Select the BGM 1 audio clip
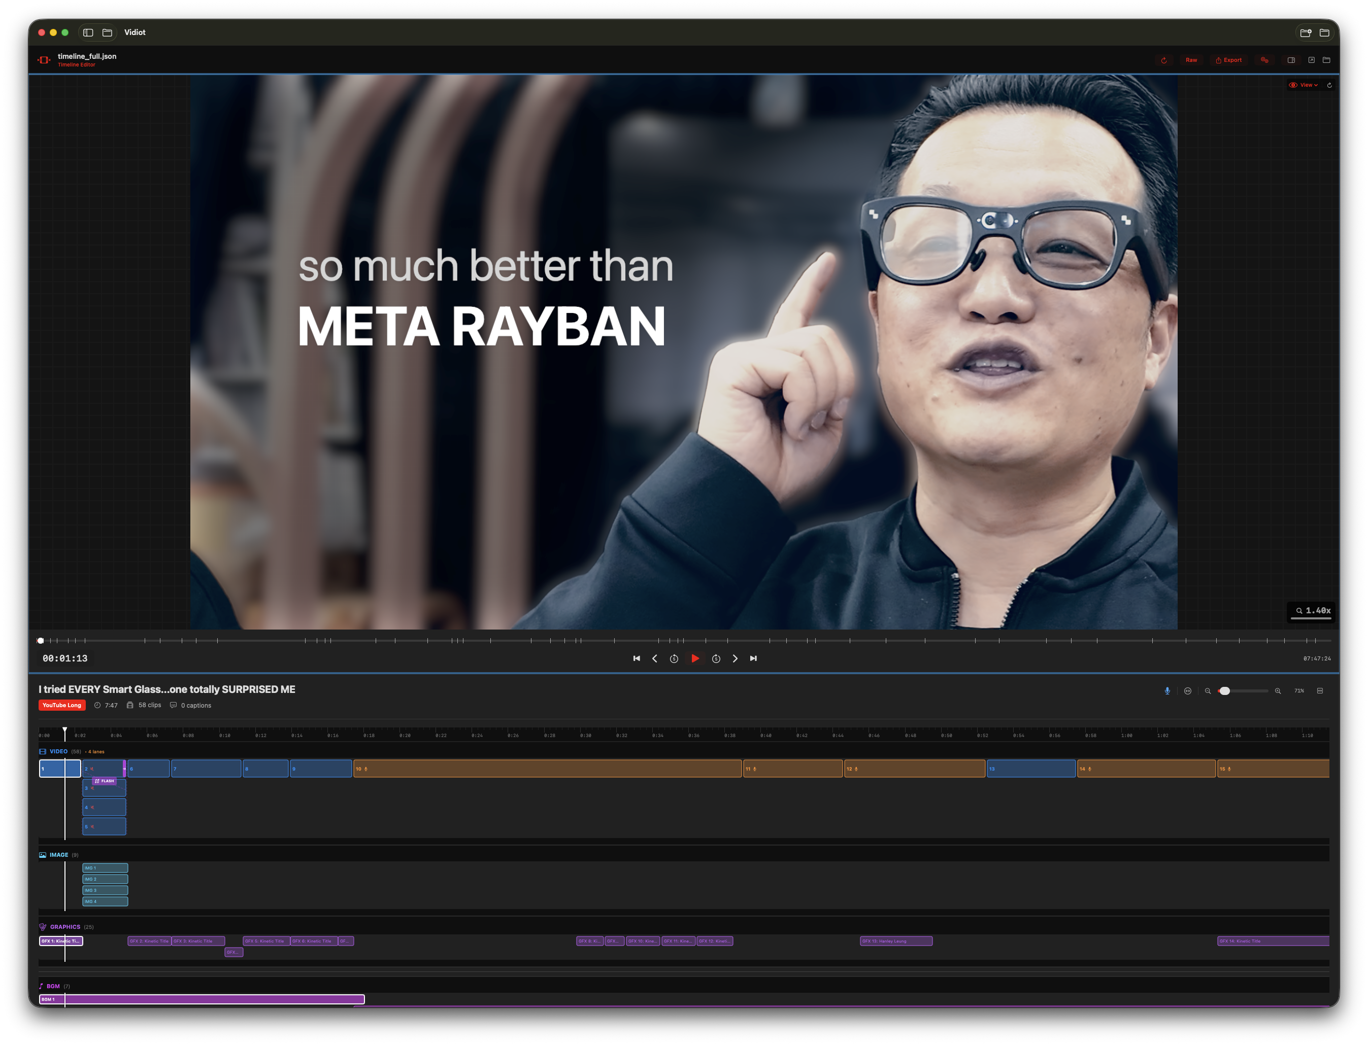This screenshot has height=1045, width=1368. tap(202, 999)
